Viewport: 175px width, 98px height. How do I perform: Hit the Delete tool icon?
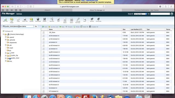(45, 20)
